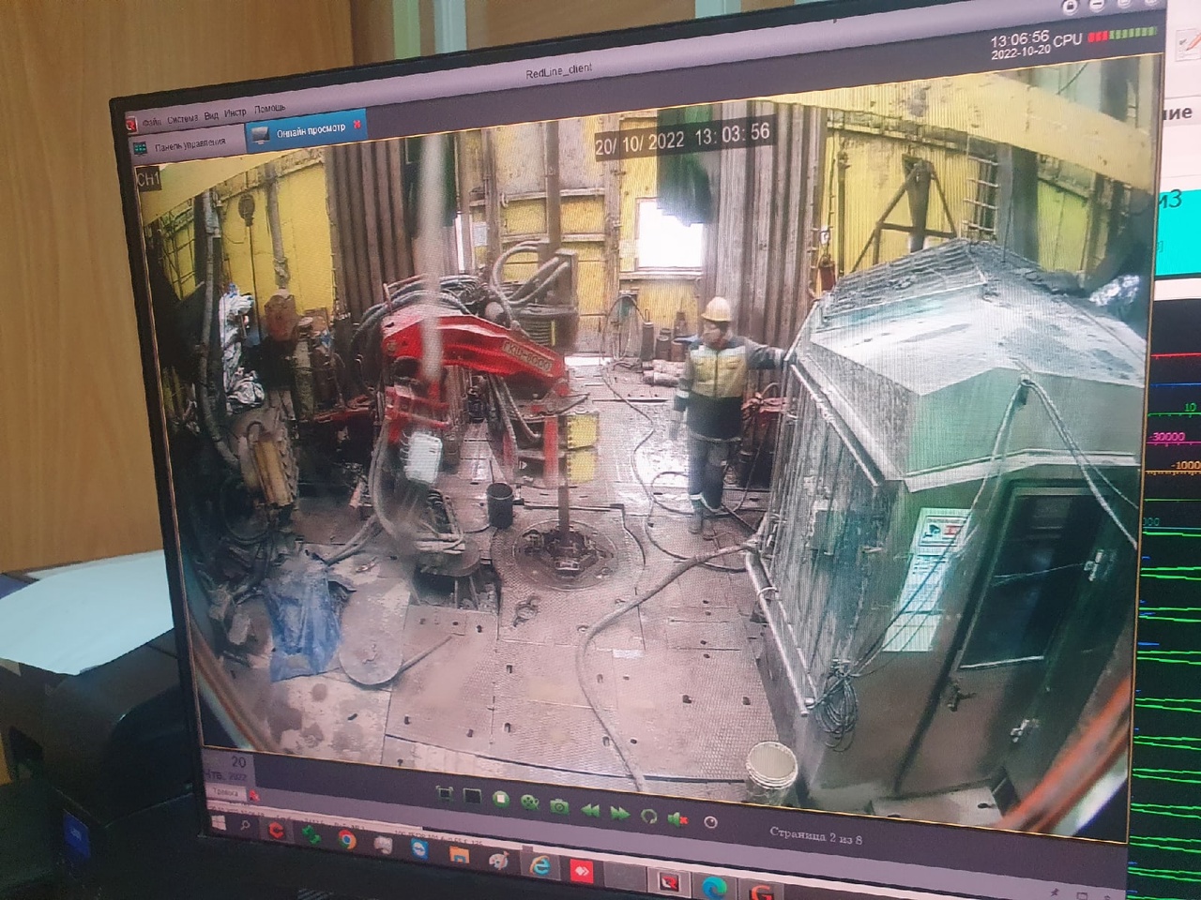Open the red C app on taskbar
The width and height of the screenshot is (1201, 900).
point(276,831)
